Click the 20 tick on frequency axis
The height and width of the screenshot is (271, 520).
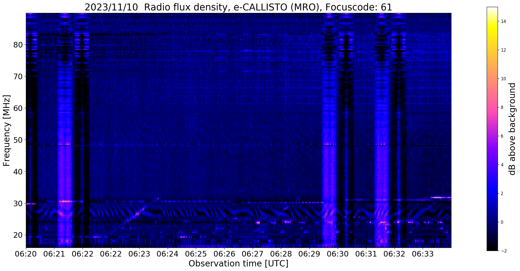point(18,235)
